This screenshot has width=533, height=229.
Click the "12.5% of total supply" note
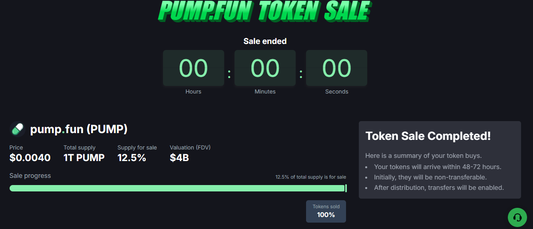[x=310, y=177]
